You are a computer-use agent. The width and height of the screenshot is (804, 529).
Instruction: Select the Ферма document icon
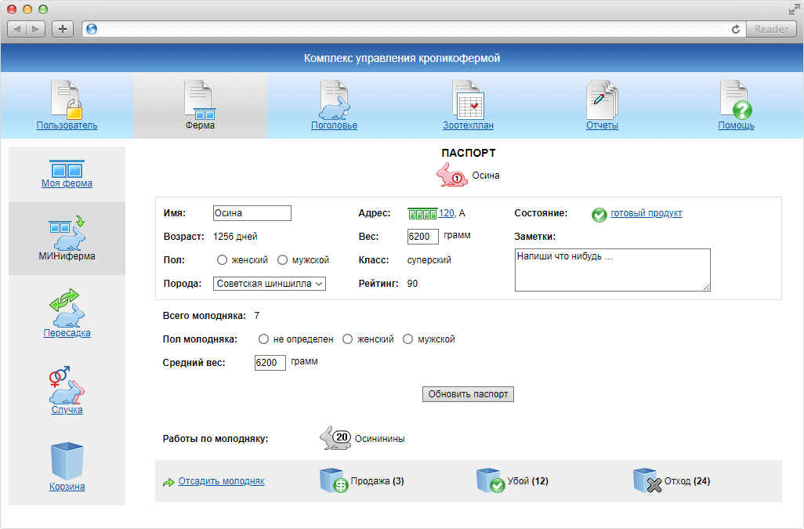[x=200, y=100]
